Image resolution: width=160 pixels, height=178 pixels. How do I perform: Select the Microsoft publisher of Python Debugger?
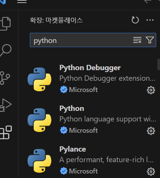pyautogui.click(x=83, y=90)
